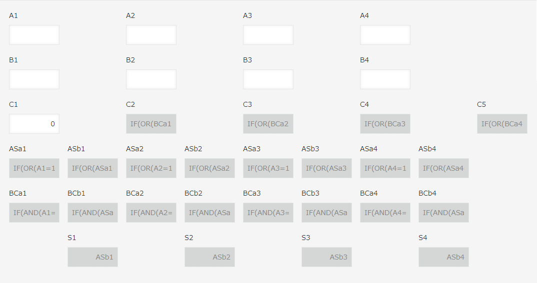
Task: Click the ASb2 calculated field
Action: pyautogui.click(x=209, y=168)
